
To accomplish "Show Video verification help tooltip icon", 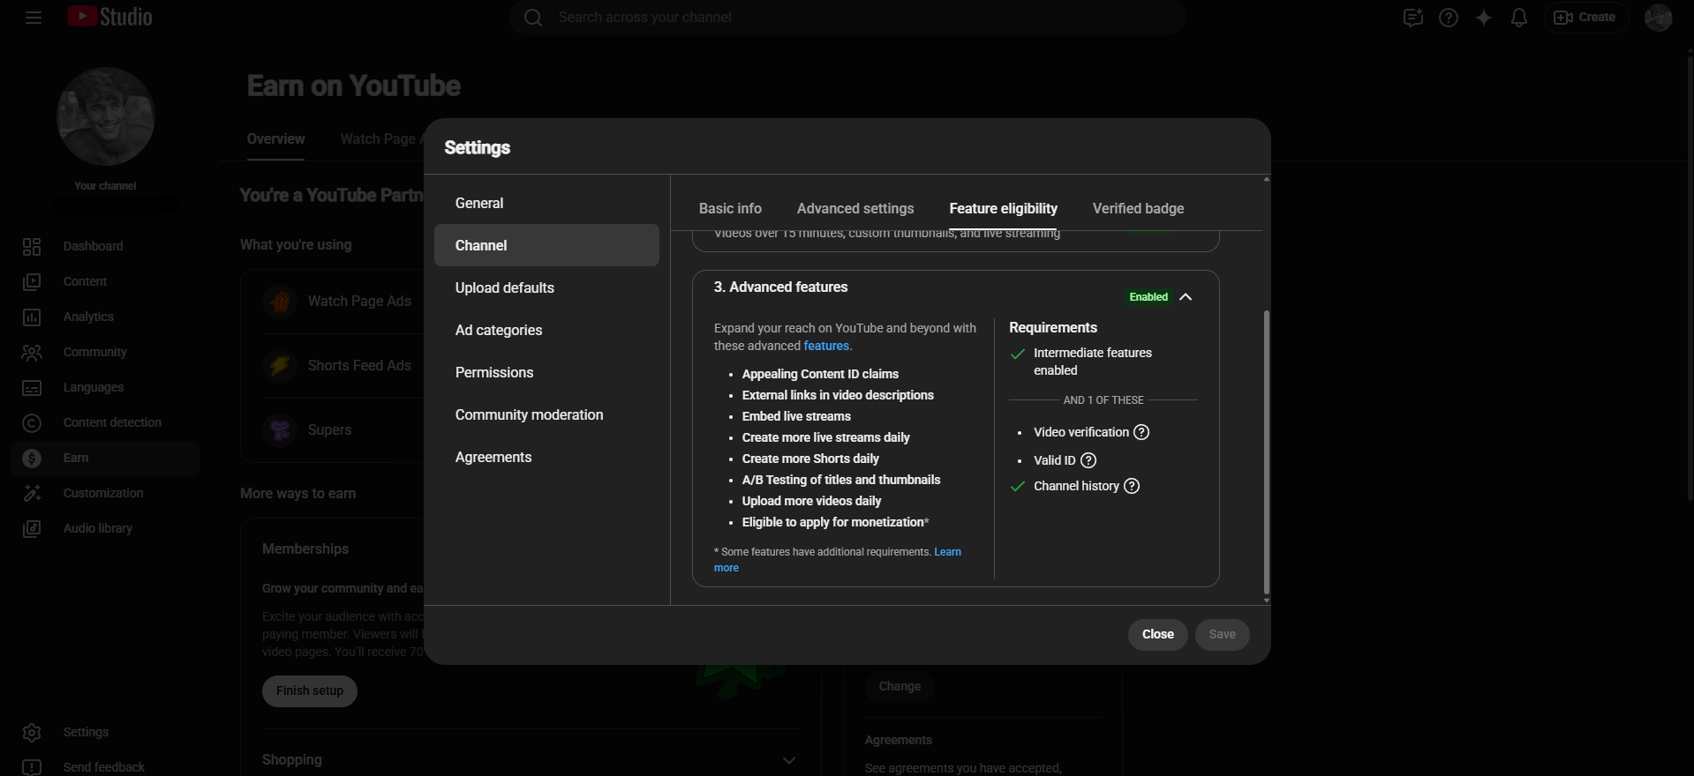I will click(1141, 432).
